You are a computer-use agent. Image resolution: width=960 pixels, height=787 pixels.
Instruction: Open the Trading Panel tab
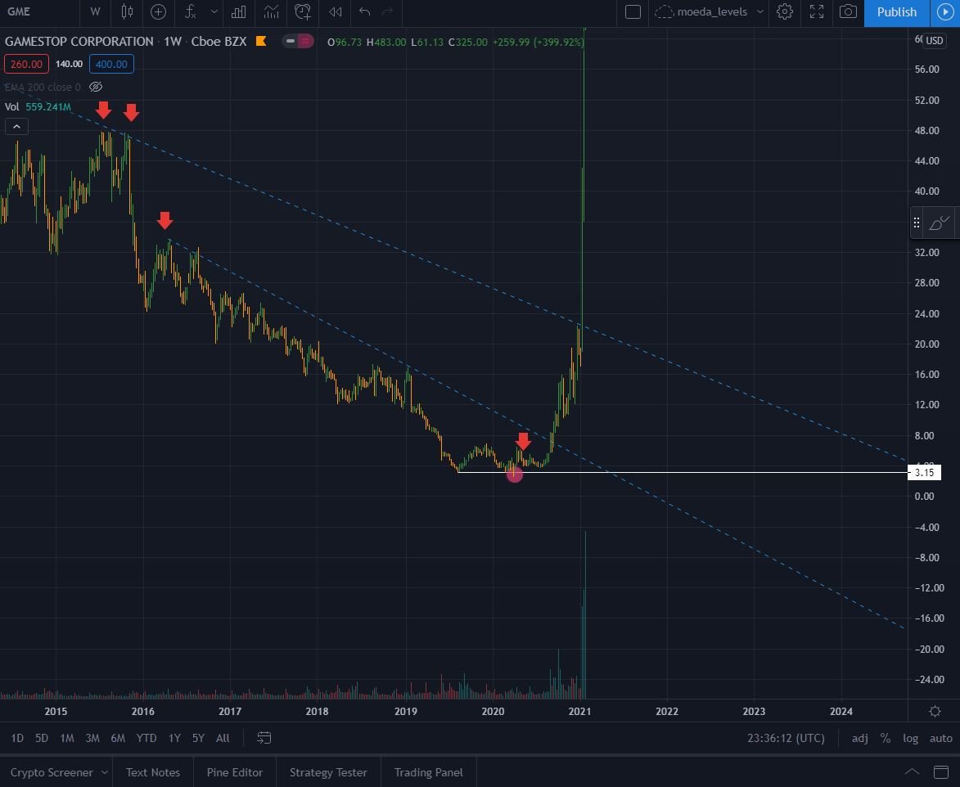[429, 772]
